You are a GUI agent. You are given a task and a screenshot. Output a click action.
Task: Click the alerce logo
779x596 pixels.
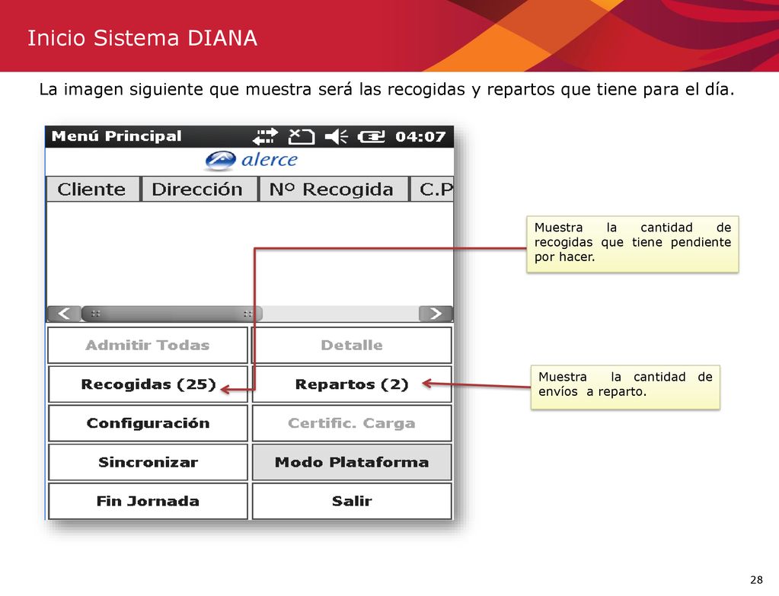[251, 161]
